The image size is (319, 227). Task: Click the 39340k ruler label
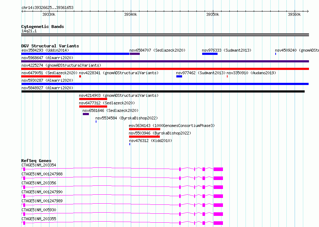tap(130, 14)
